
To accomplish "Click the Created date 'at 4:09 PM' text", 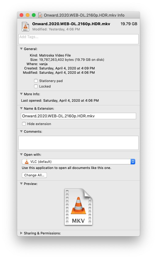I will tap(86, 68).
